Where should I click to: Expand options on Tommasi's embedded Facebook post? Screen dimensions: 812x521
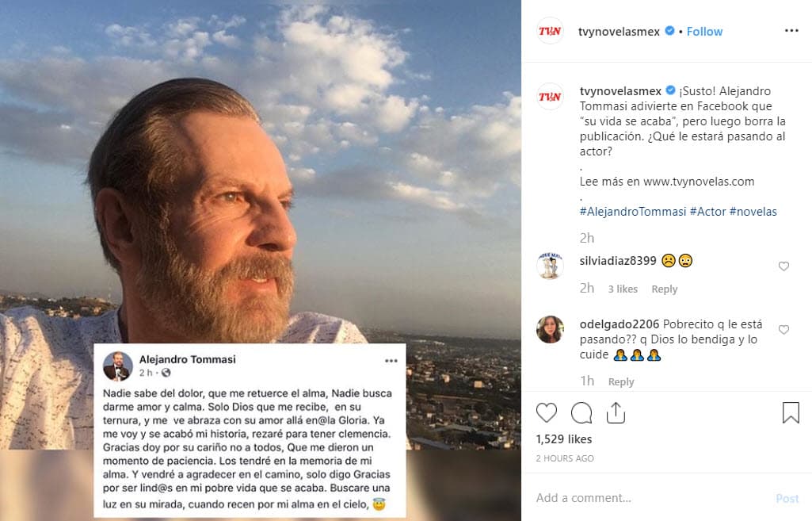pos(391,361)
